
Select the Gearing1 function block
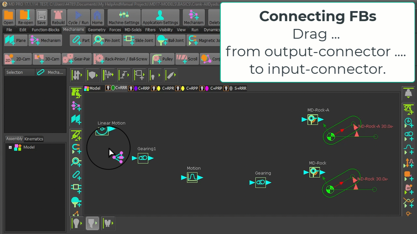[143, 158]
